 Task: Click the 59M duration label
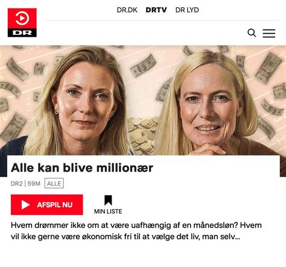coord(34,183)
